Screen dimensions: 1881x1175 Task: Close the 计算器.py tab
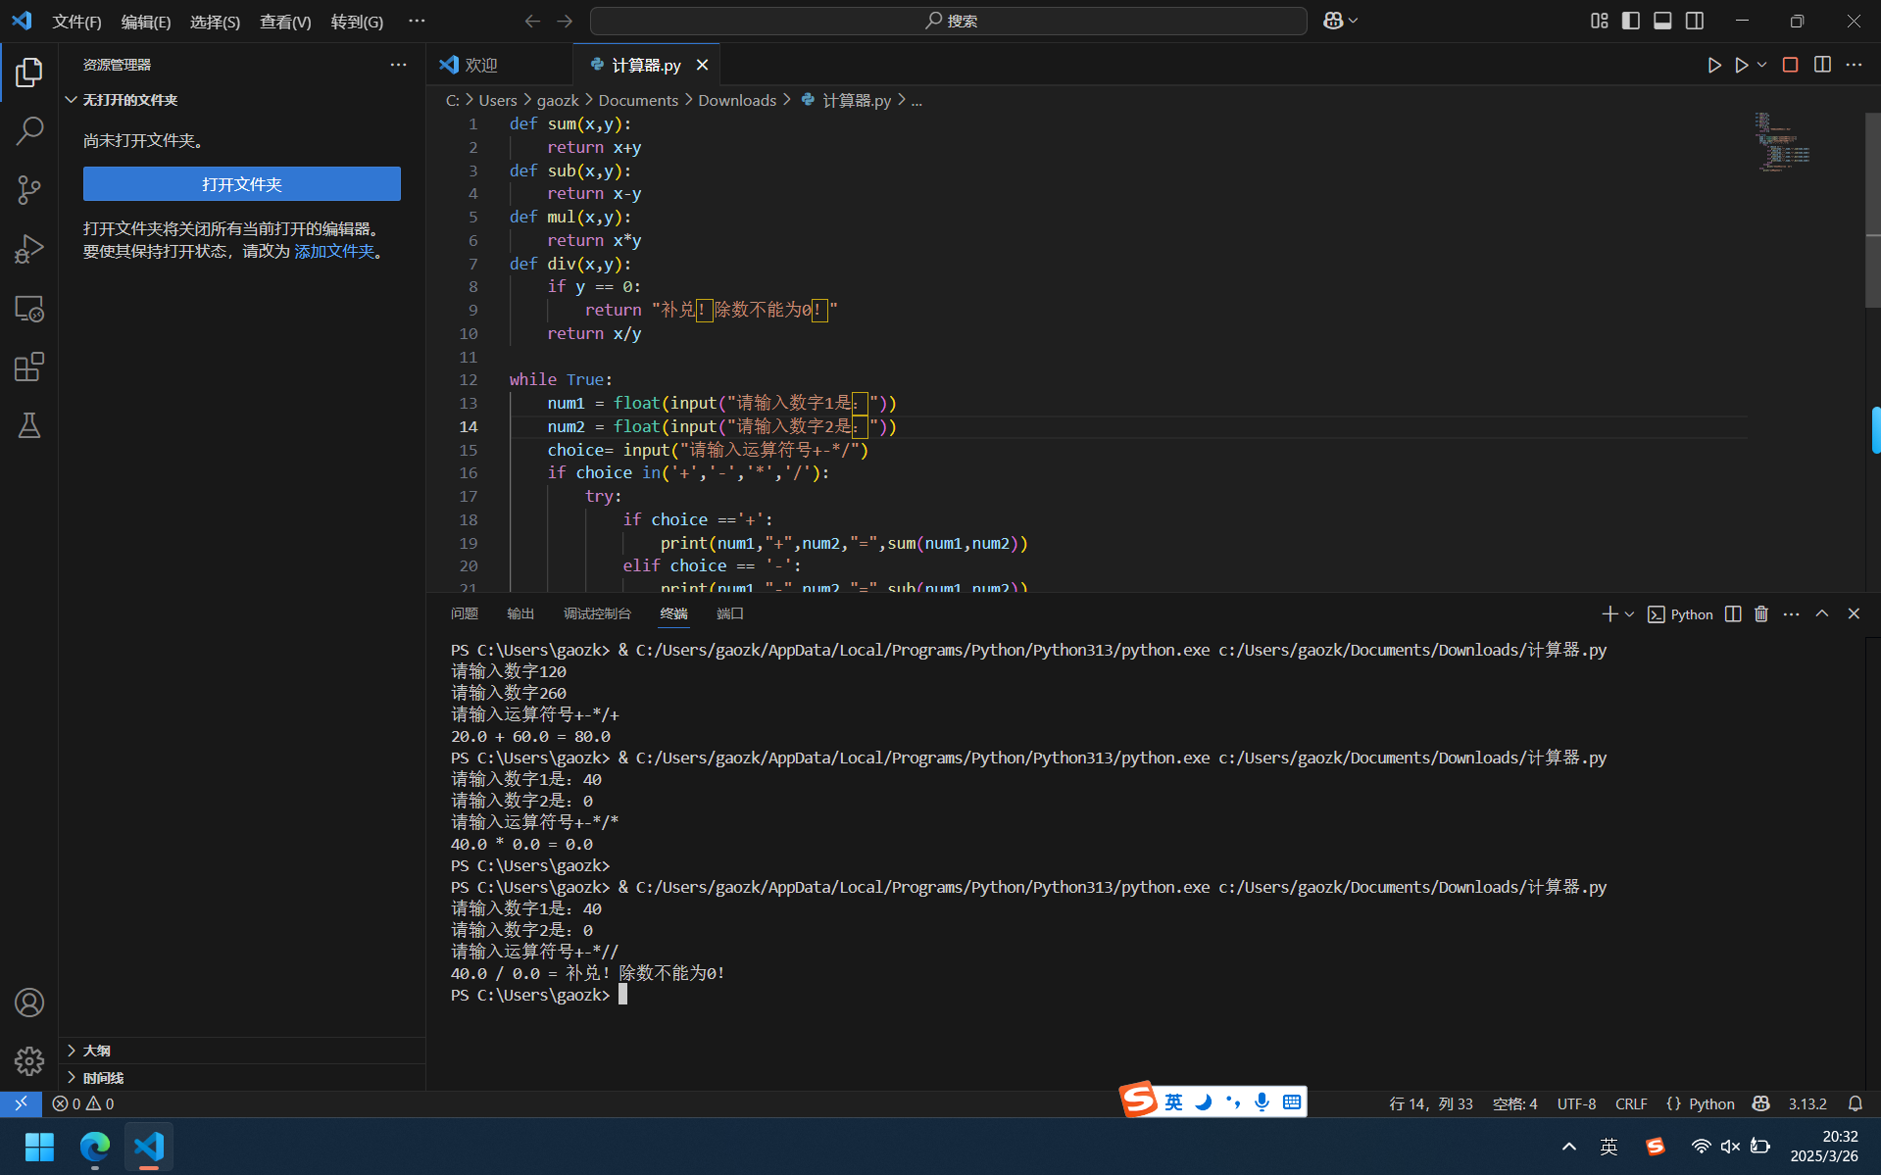pos(702,65)
